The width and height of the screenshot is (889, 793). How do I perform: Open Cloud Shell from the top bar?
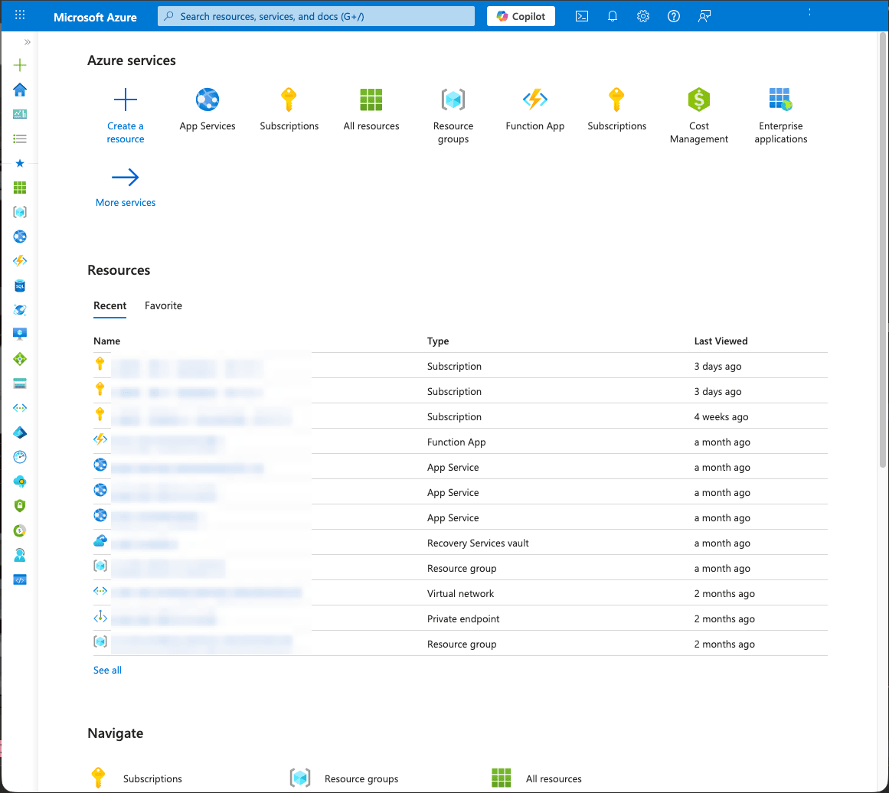pos(582,16)
